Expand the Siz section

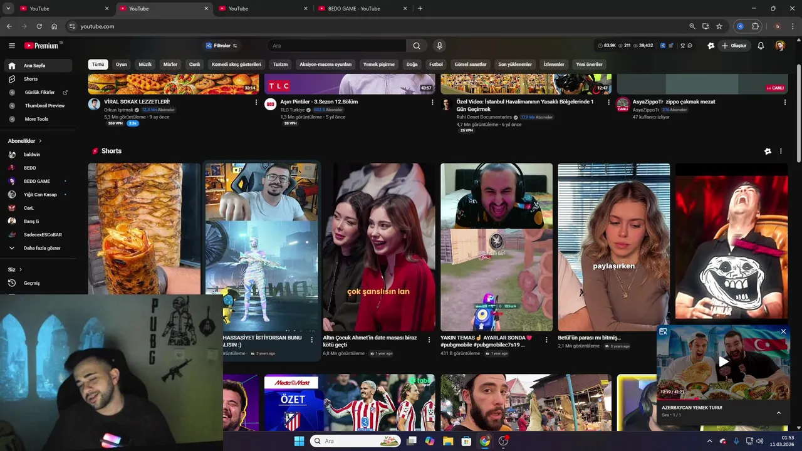15,269
